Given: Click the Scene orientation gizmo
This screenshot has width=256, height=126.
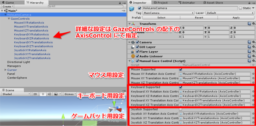Looking at the screenshot, I should pos(114,109).
